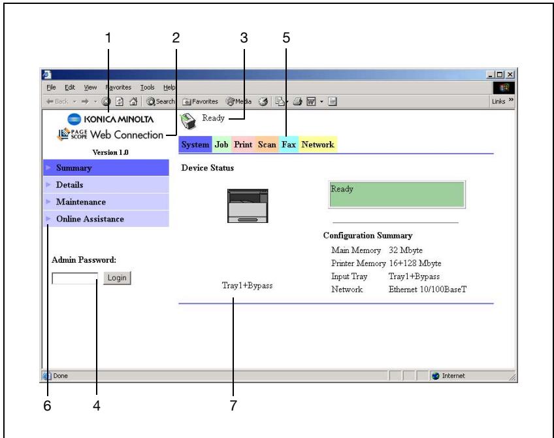Switch to the Fax tab
This screenshot has width=554, height=438.
tap(289, 144)
